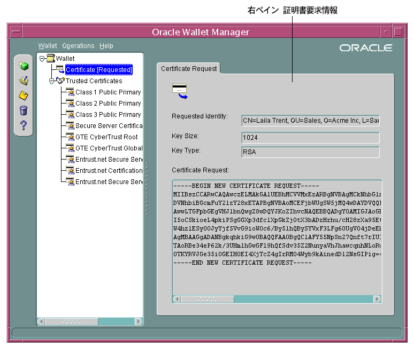Select GTE CyberTrust Global entry
414x349 pixels.
[109, 148]
